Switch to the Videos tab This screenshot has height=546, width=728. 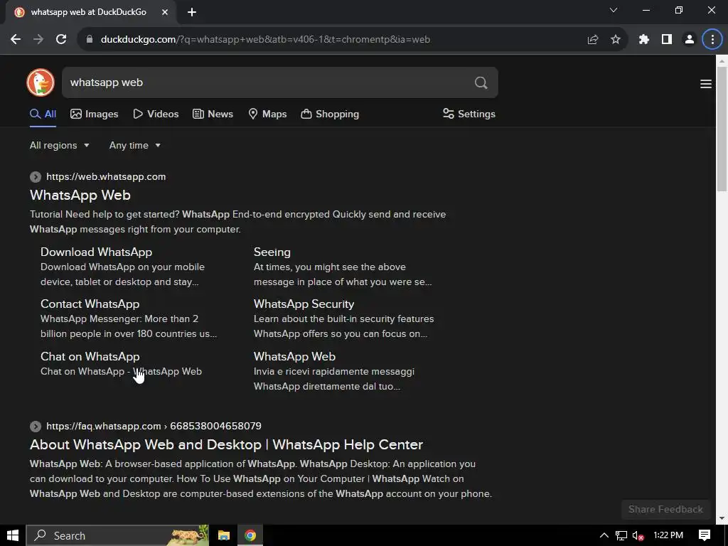pos(156,114)
